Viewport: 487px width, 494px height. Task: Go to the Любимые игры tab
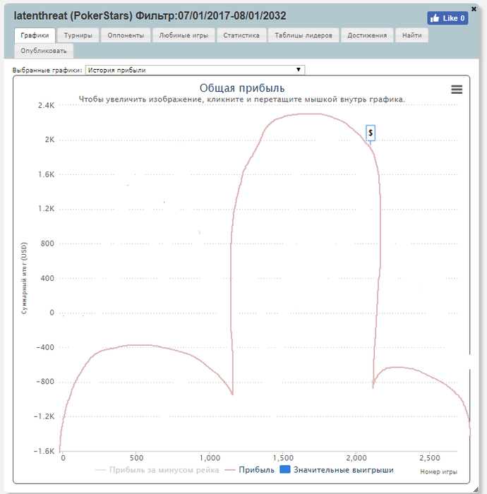(x=184, y=35)
